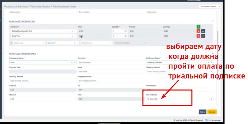Go to Purchase Orders breadcrumb
The width and height of the screenshot is (248, 124).
point(40,6)
